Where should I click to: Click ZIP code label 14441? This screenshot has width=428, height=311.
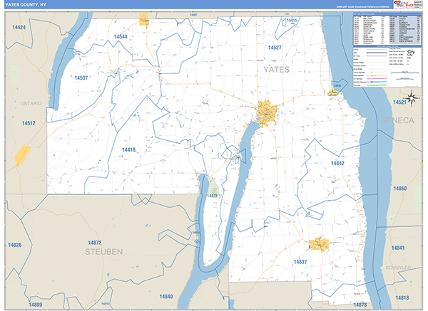coord(337,85)
